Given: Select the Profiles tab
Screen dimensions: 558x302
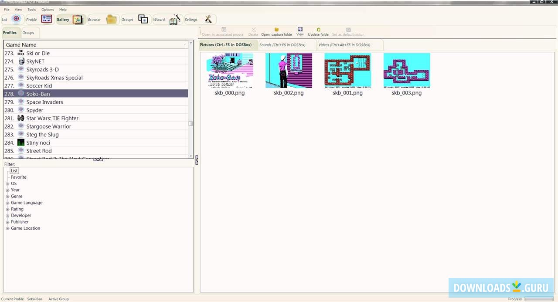Looking at the screenshot, I should (x=10, y=33).
